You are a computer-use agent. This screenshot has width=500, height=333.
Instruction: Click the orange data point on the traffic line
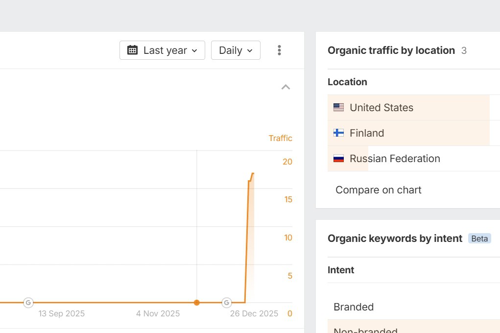[197, 303]
